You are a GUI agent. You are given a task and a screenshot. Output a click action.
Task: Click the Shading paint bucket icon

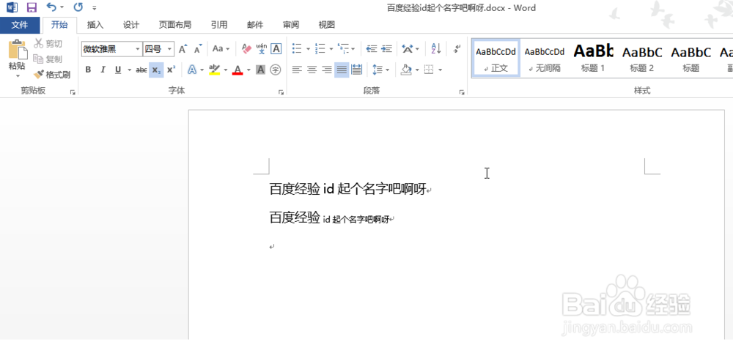point(406,70)
